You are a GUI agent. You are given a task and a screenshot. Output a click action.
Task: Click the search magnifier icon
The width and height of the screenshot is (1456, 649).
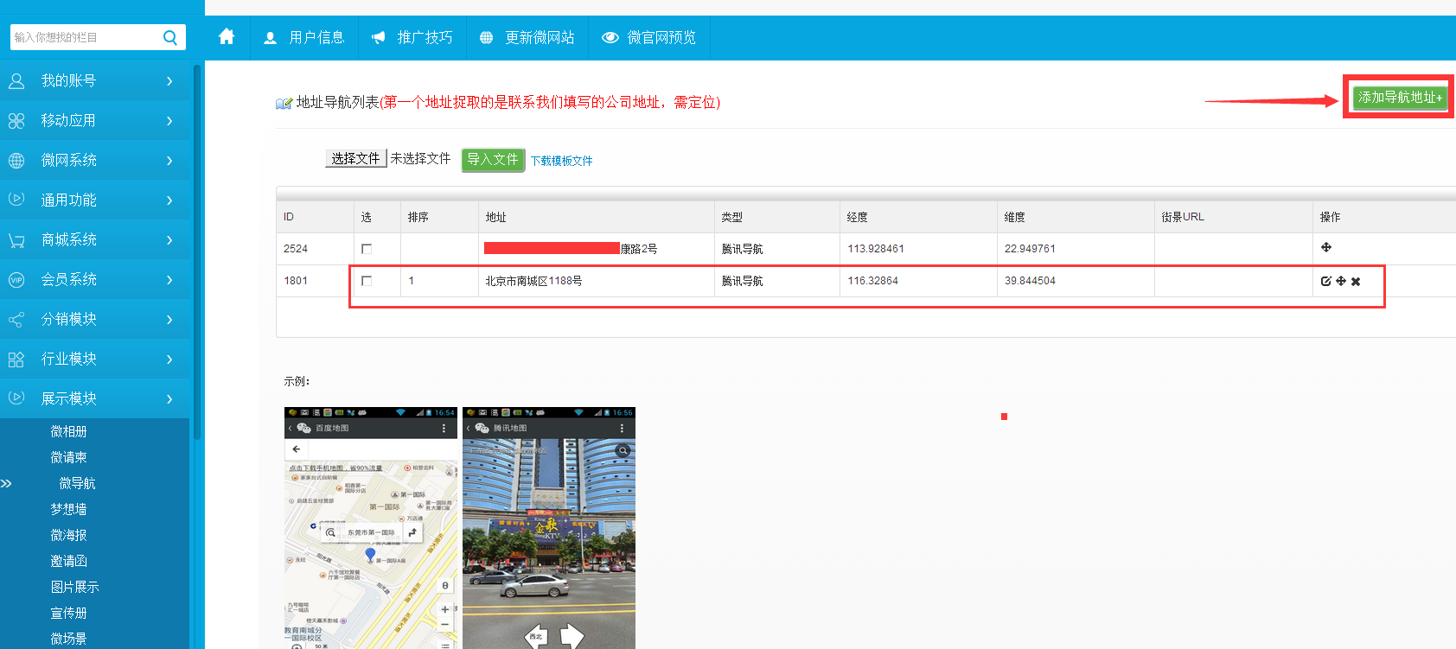(x=170, y=37)
